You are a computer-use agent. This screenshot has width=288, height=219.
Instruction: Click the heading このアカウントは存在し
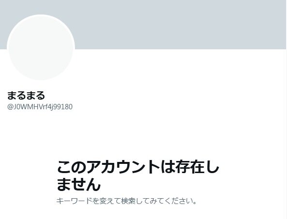(x=138, y=167)
